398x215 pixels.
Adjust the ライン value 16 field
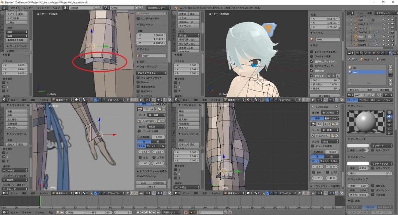(x=325, y=80)
